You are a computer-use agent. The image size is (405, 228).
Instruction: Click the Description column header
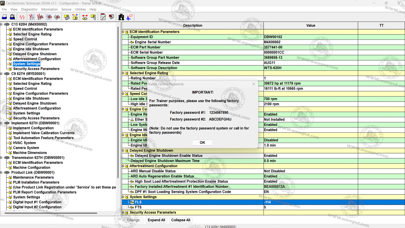[x=193, y=26]
